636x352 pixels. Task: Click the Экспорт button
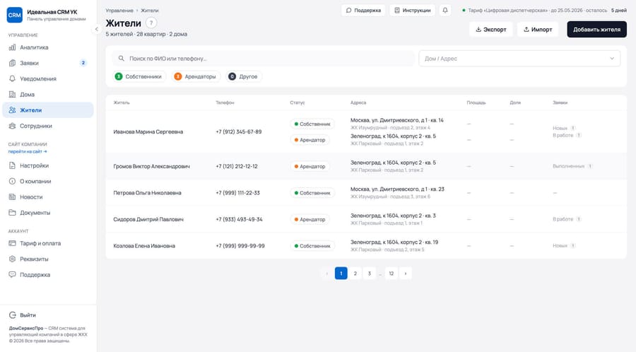coord(491,29)
